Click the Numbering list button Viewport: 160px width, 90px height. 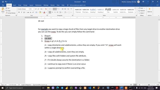(x=54, y=9)
